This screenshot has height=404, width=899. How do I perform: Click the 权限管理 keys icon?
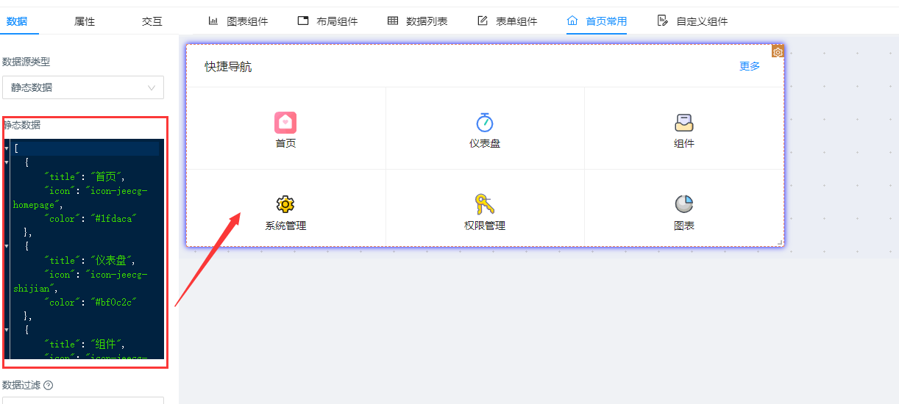coord(484,204)
